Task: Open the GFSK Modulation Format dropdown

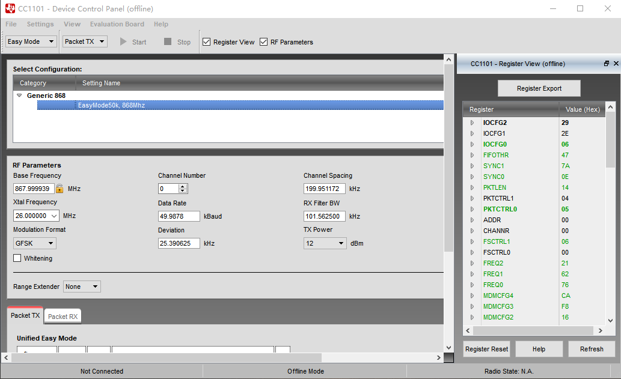Action: coord(35,243)
